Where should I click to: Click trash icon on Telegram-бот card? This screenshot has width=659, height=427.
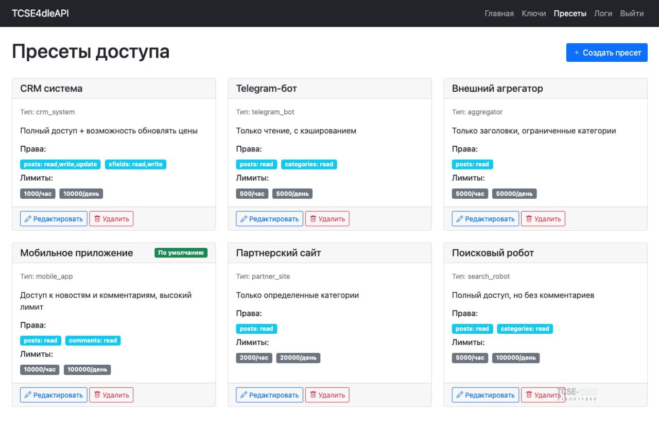click(313, 219)
